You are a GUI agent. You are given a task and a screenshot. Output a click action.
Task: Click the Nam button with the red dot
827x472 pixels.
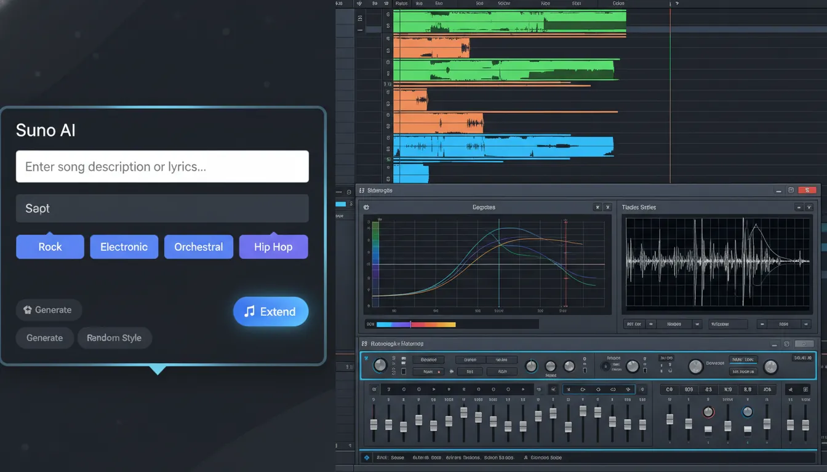click(428, 372)
